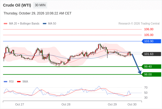Click the Crude Oil (WTI) title
This screenshot has width=162, height=109.
click(17, 5)
